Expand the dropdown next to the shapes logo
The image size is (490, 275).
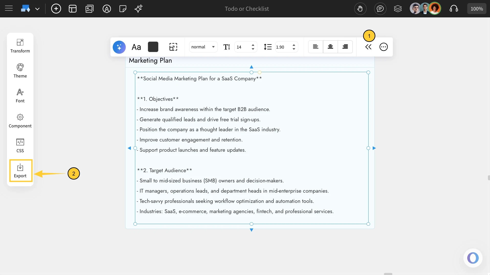pyautogui.click(x=38, y=8)
